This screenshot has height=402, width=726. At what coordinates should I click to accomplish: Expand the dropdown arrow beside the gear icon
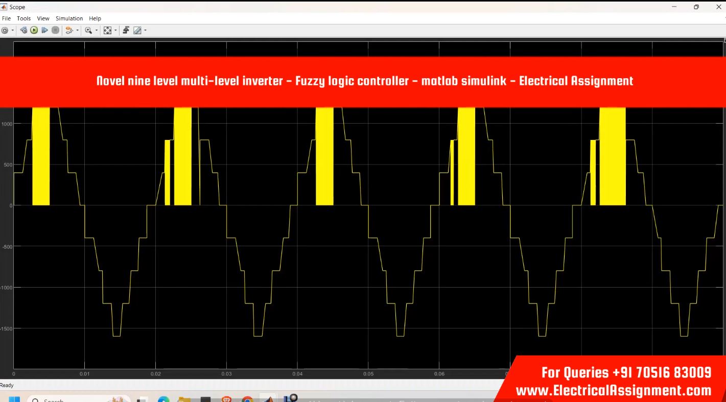click(x=12, y=30)
